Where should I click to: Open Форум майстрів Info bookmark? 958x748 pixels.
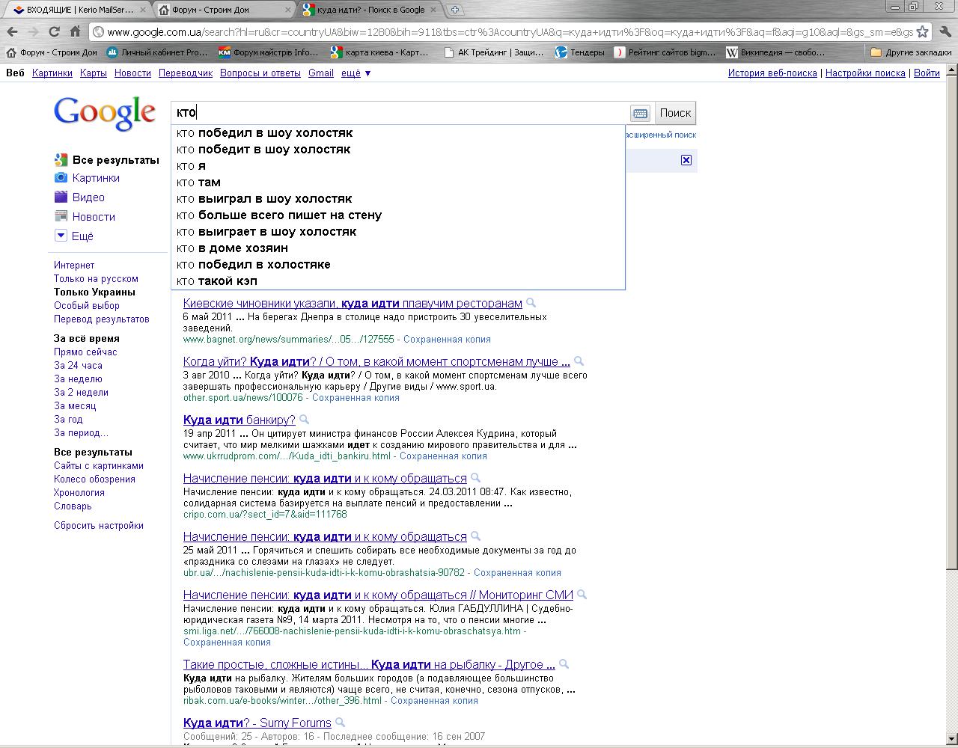click(268, 52)
